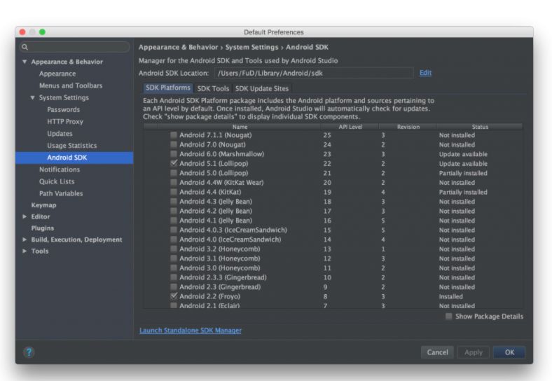Click the help question mark icon
This screenshot has height=381, width=552.
(29, 352)
